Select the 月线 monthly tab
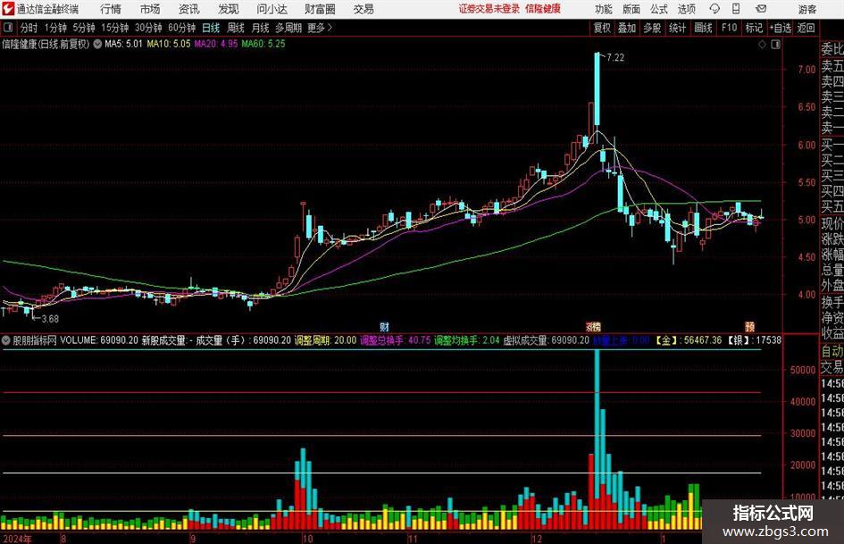Screen dimensions: 844x544 coord(261,28)
